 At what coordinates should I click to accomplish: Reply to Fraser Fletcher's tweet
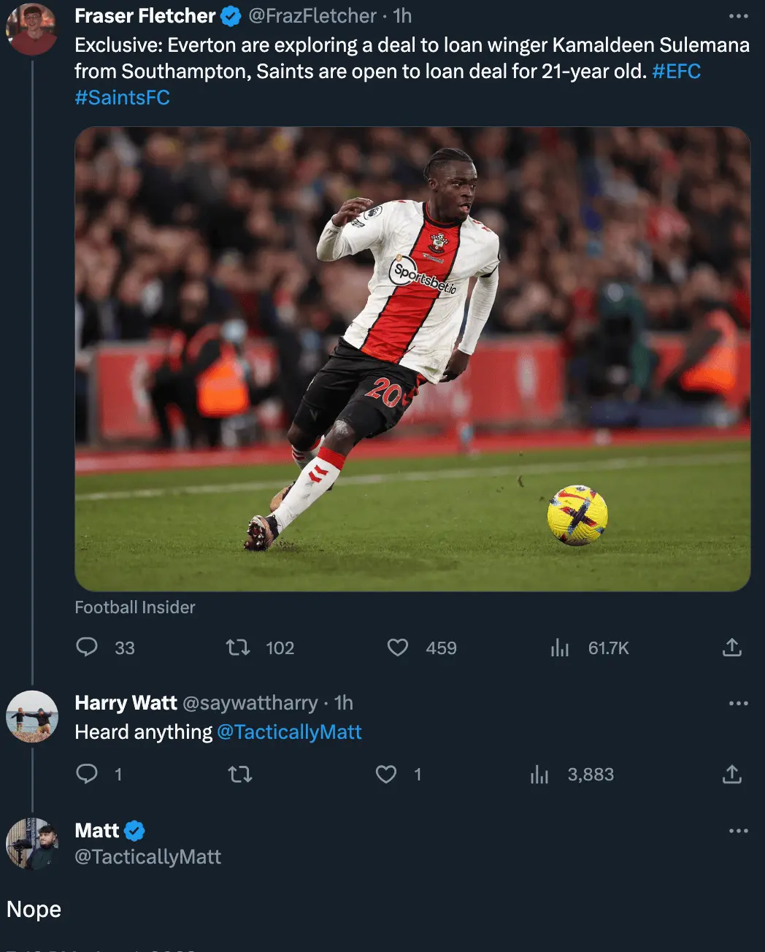(87, 648)
